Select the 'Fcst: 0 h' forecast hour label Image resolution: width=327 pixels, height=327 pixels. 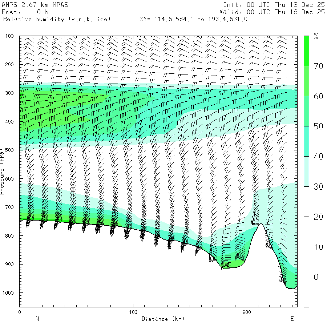[25, 12]
